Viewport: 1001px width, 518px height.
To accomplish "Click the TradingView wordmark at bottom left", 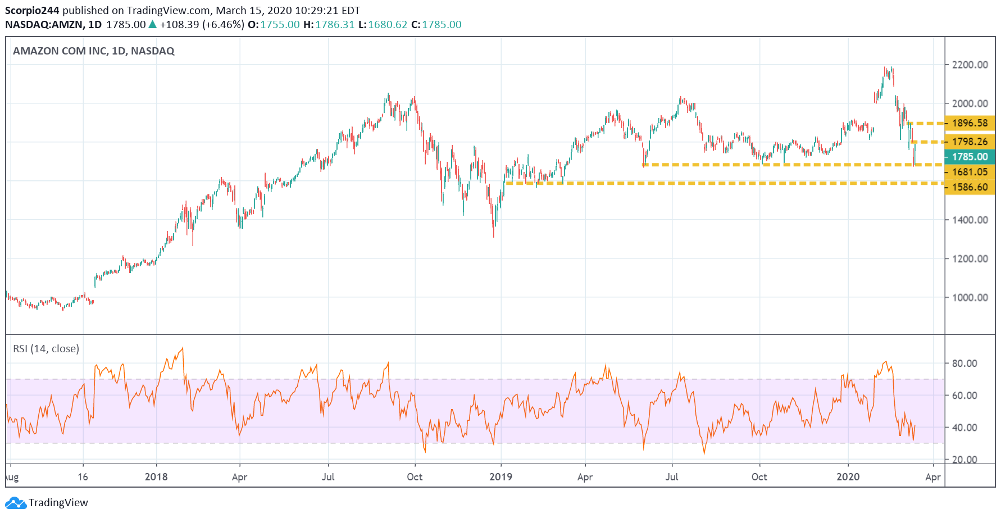I will pyautogui.click(x=58, y=503).
